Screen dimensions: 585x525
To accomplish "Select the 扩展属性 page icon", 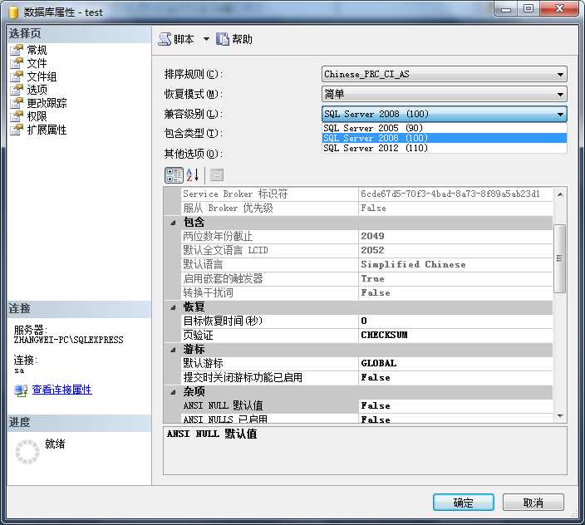I will coord(17,130).
